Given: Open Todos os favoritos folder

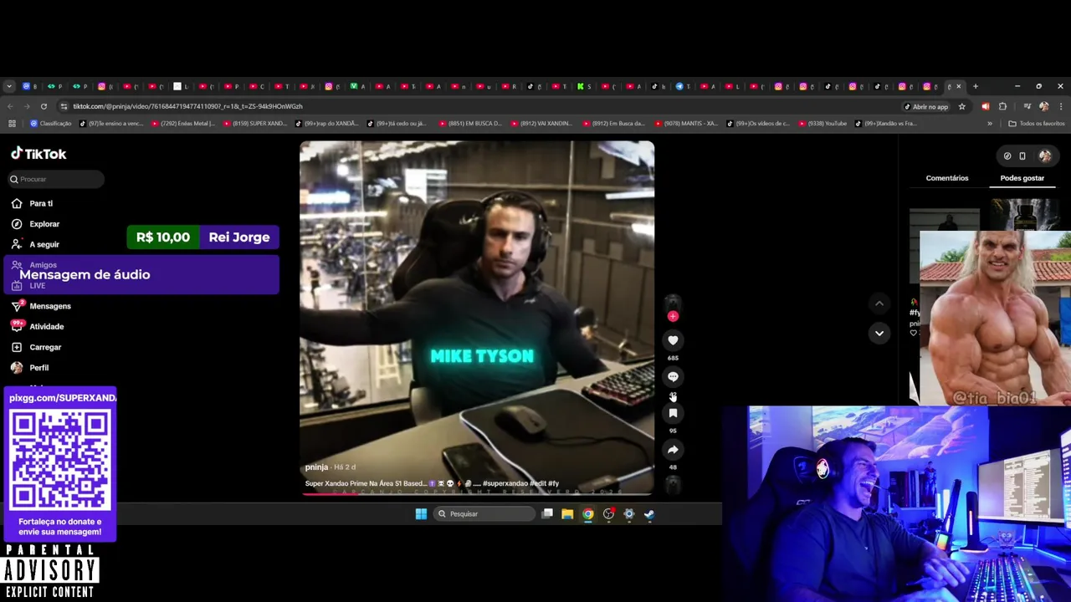Looking at the screenshot, I should tap(1037, 124).
